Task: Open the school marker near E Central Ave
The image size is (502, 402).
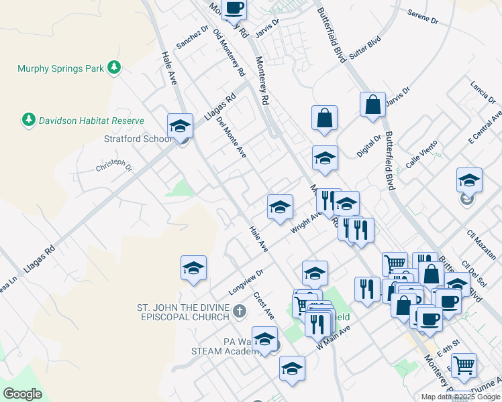Action: [469, 180]
